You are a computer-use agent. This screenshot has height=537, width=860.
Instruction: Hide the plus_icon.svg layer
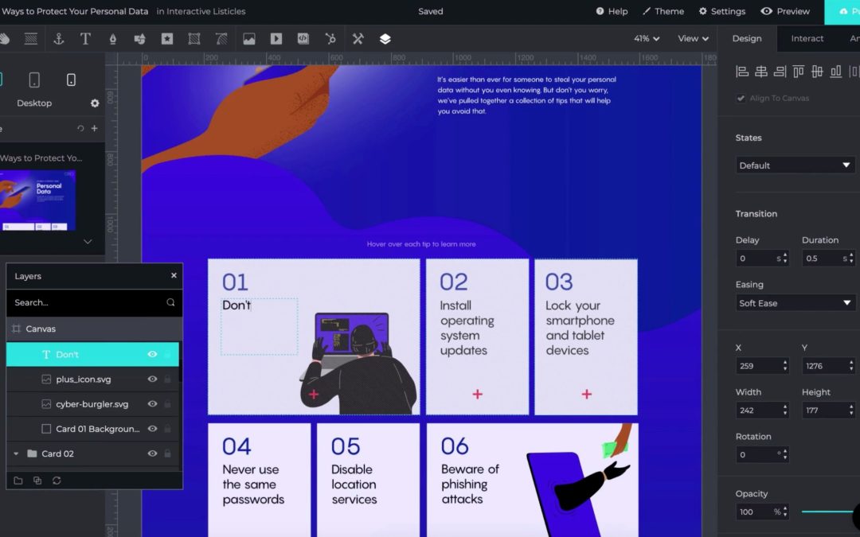(152, 379)
